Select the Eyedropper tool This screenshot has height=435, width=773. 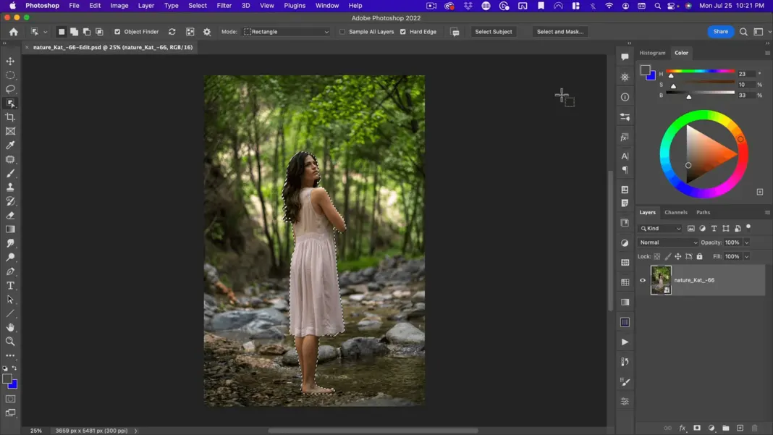(x=10, y=145)
